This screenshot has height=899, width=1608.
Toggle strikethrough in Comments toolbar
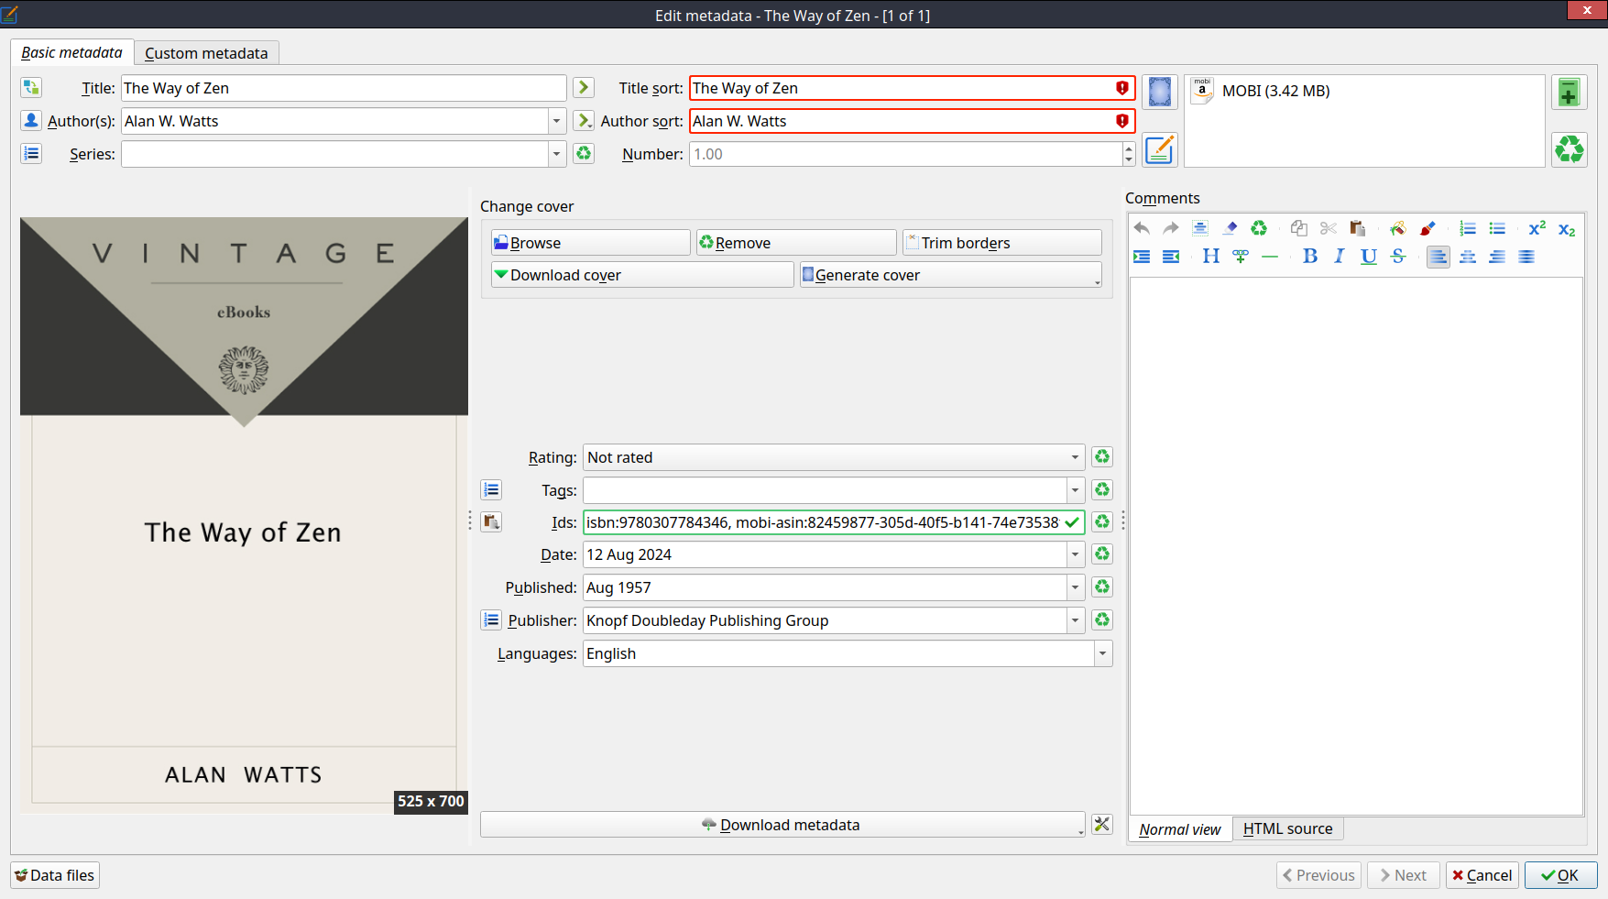tap(1398, 257)
